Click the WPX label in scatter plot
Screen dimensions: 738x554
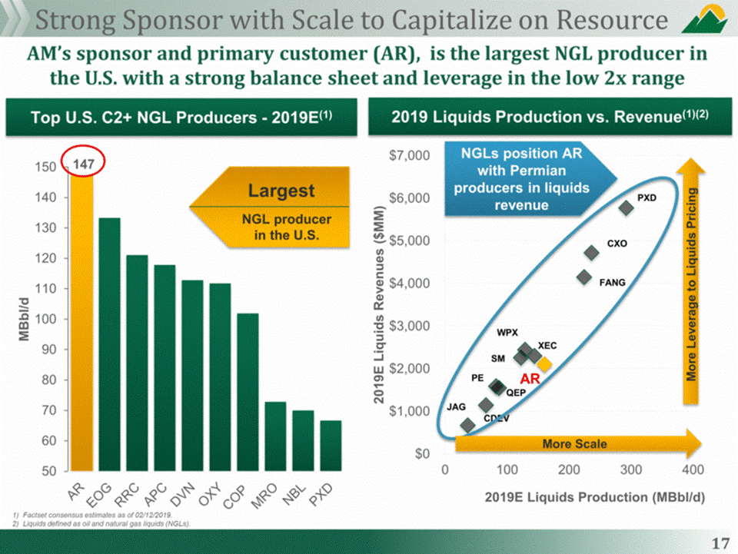(507, 333)
